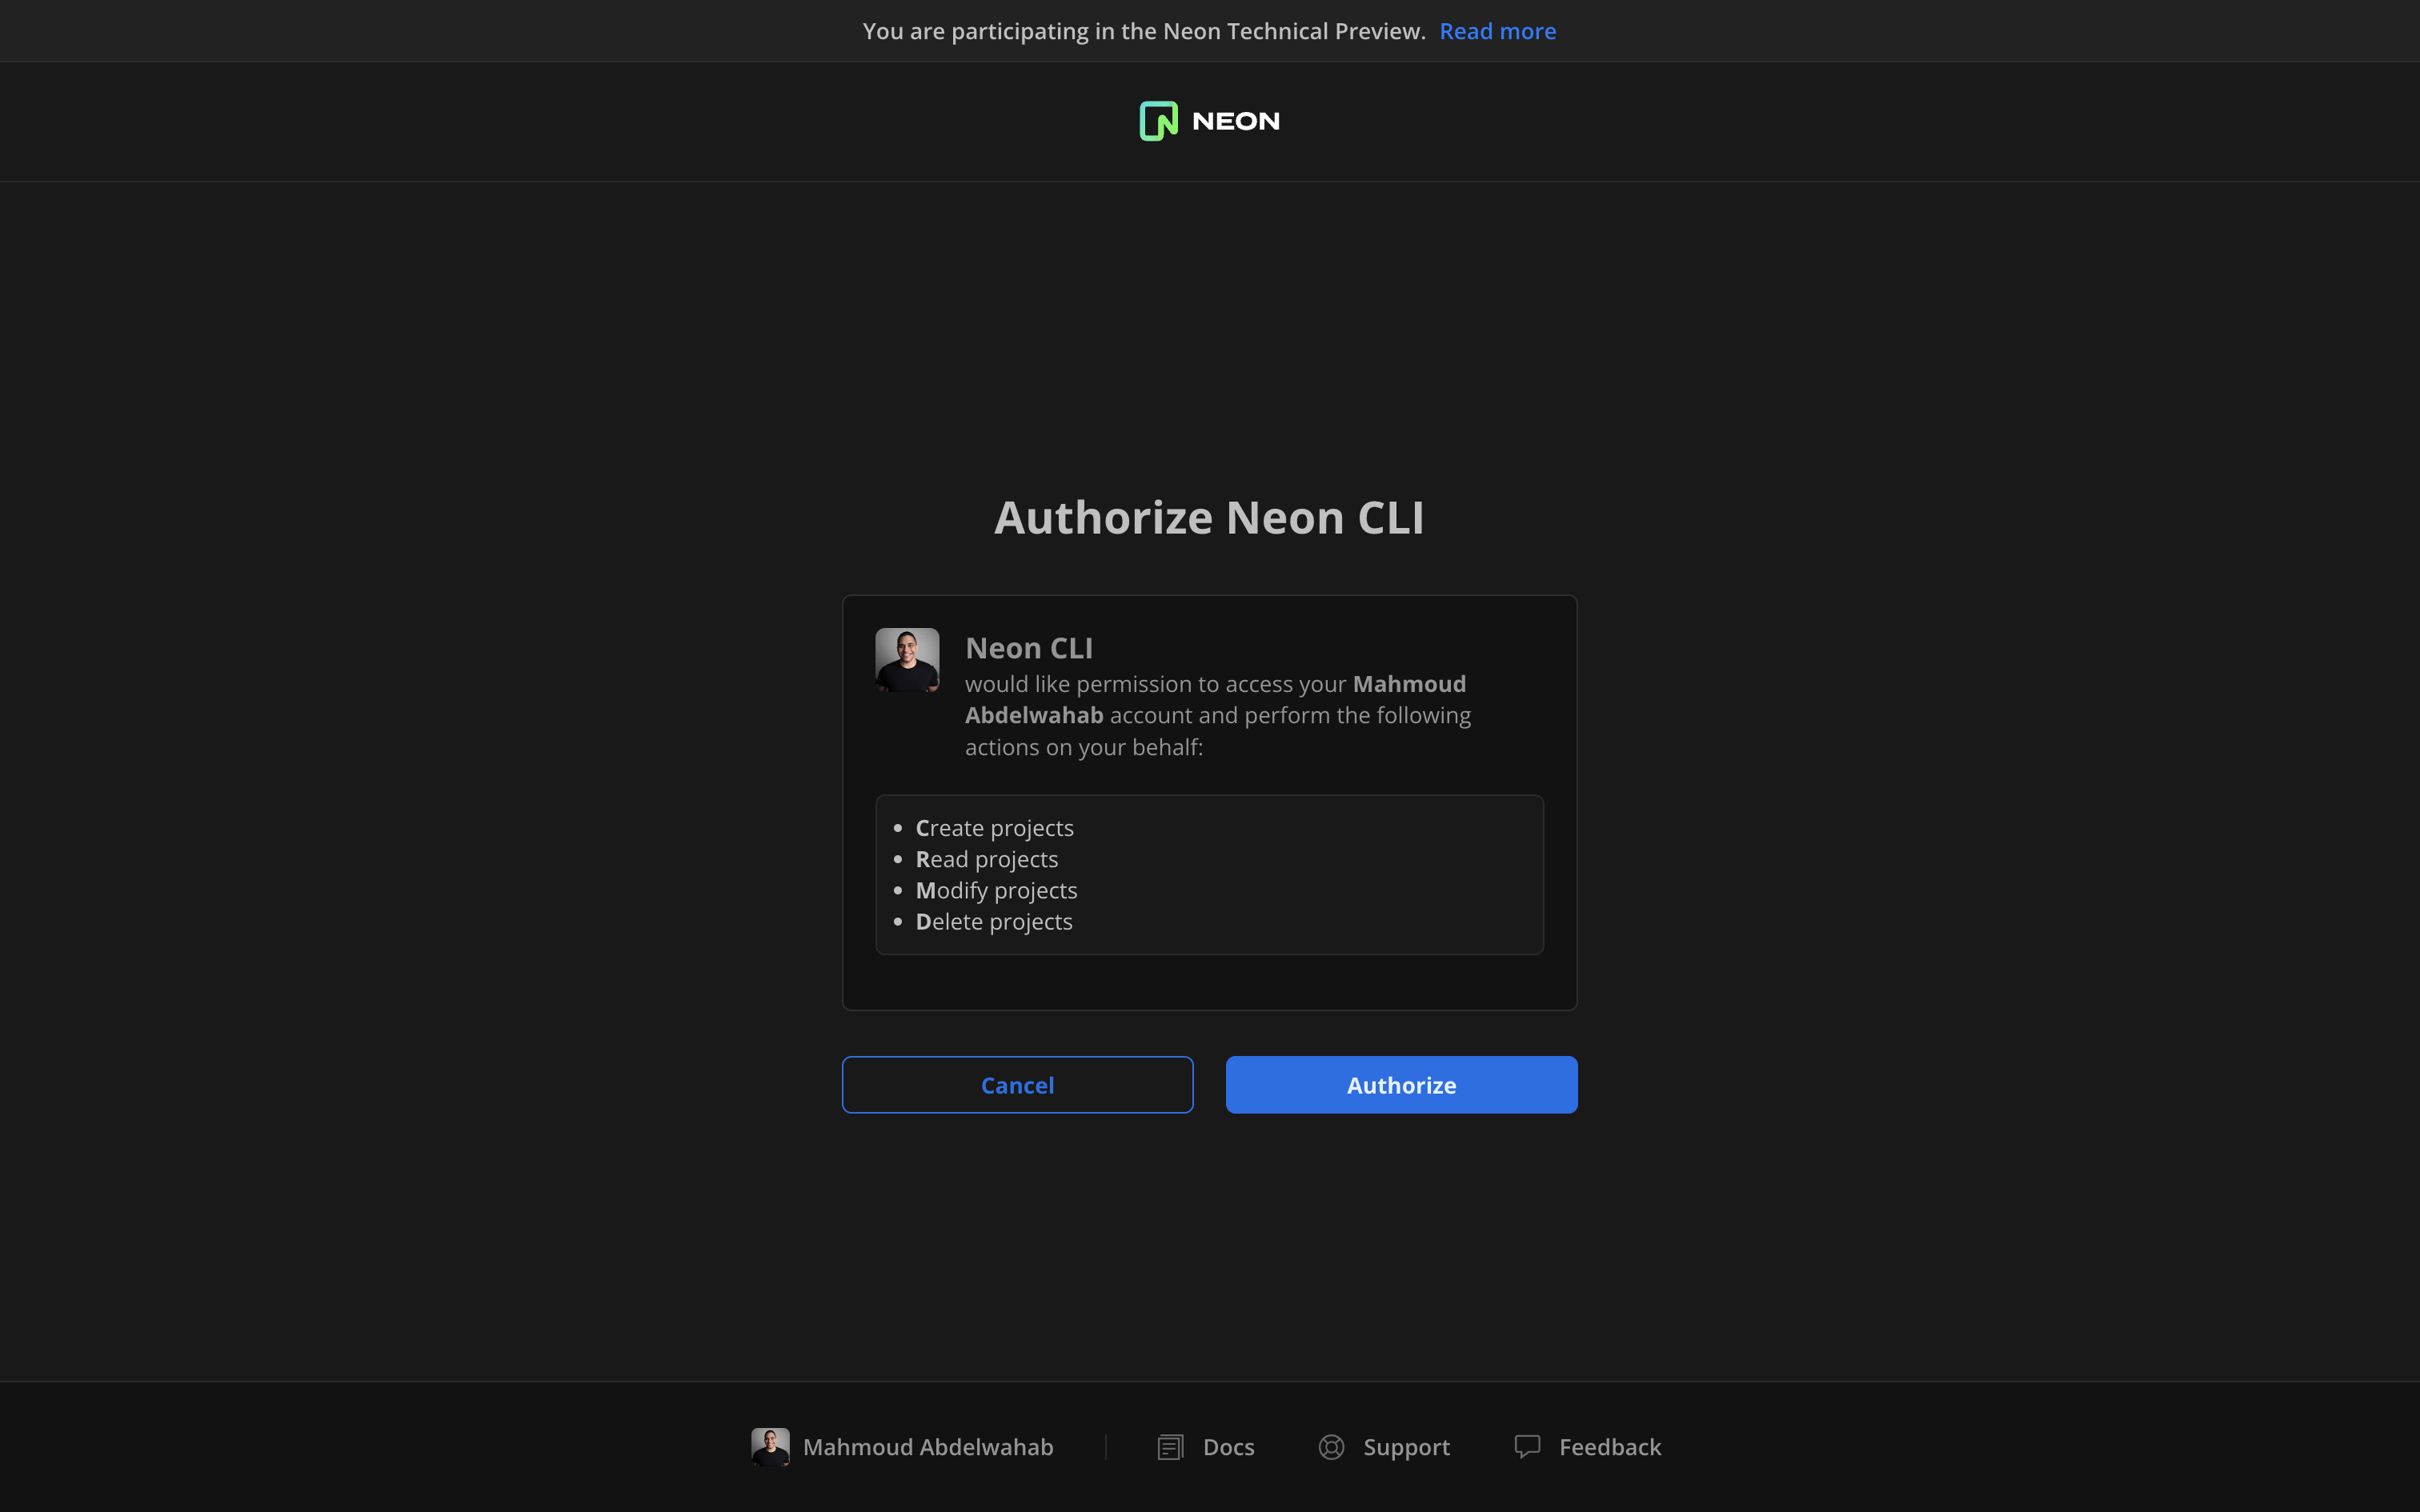Open the Read more link in banner
Image resolution: width=2420 pixels, height=1512 pixels.
tap(1497, 31)
